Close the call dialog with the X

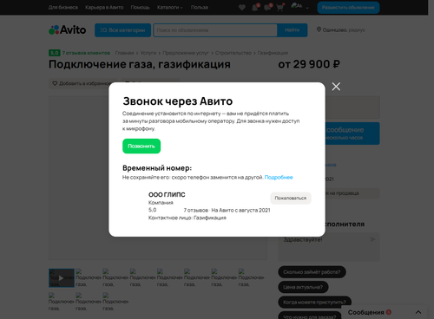336,87
